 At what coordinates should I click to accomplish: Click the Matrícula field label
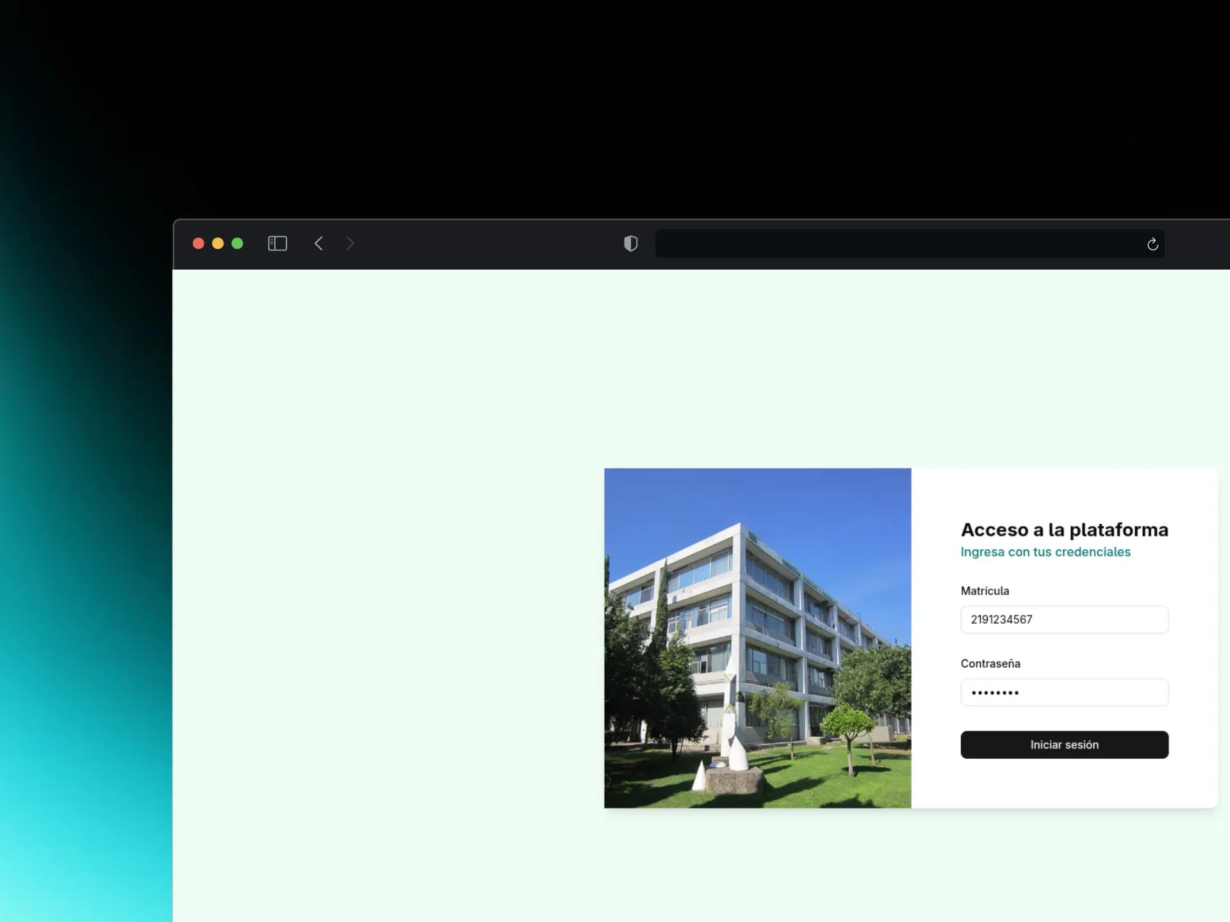pos(984,591)
